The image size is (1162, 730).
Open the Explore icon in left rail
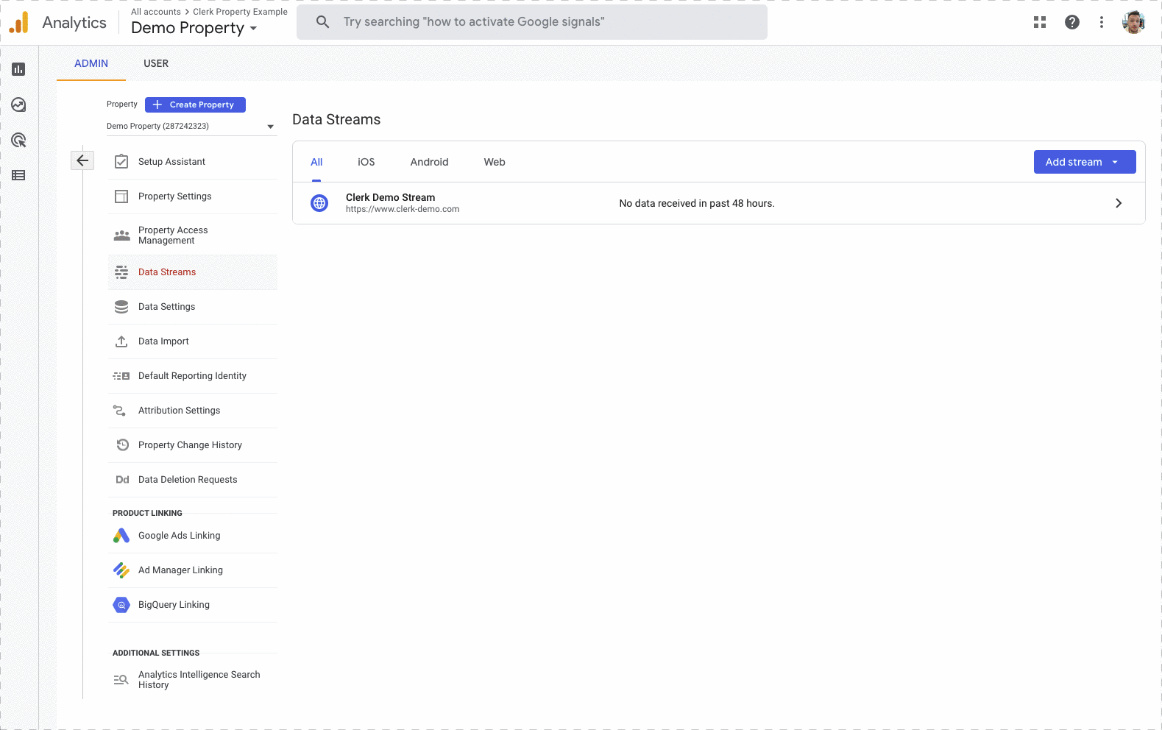click(18, 104)
